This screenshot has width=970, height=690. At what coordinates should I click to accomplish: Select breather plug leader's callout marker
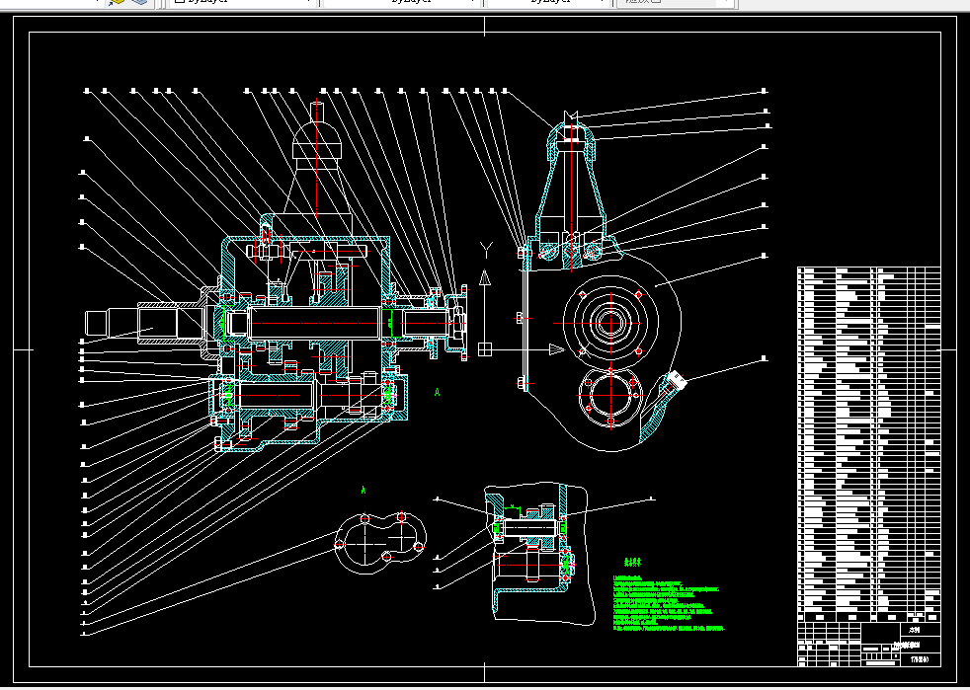[x=764, y=358]
